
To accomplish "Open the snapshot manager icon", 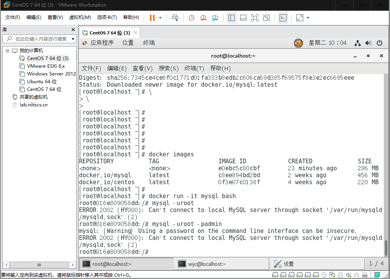I will pyautogui.click(x=215, y=18).
